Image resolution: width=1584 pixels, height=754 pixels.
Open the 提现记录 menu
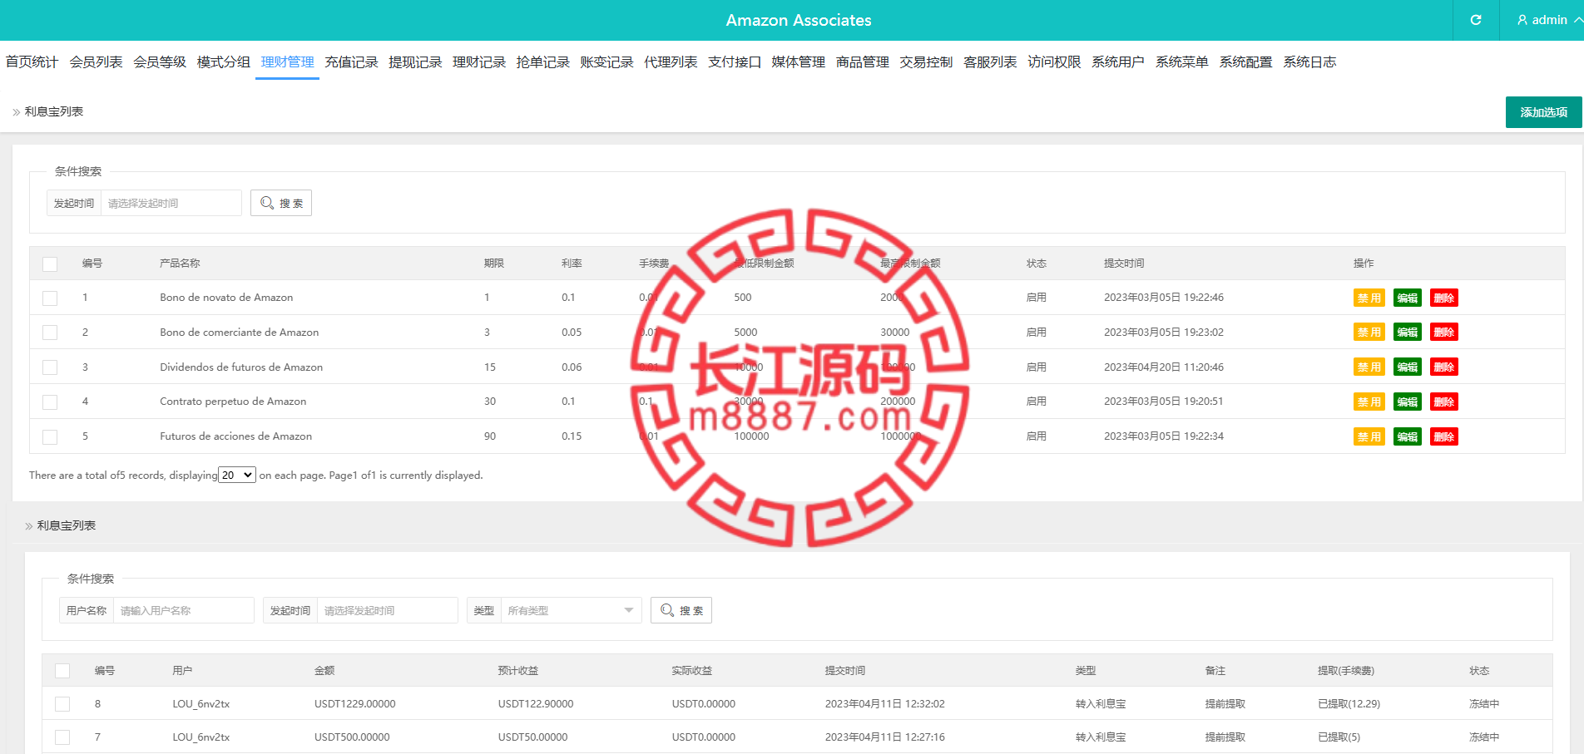pos(415,62)
